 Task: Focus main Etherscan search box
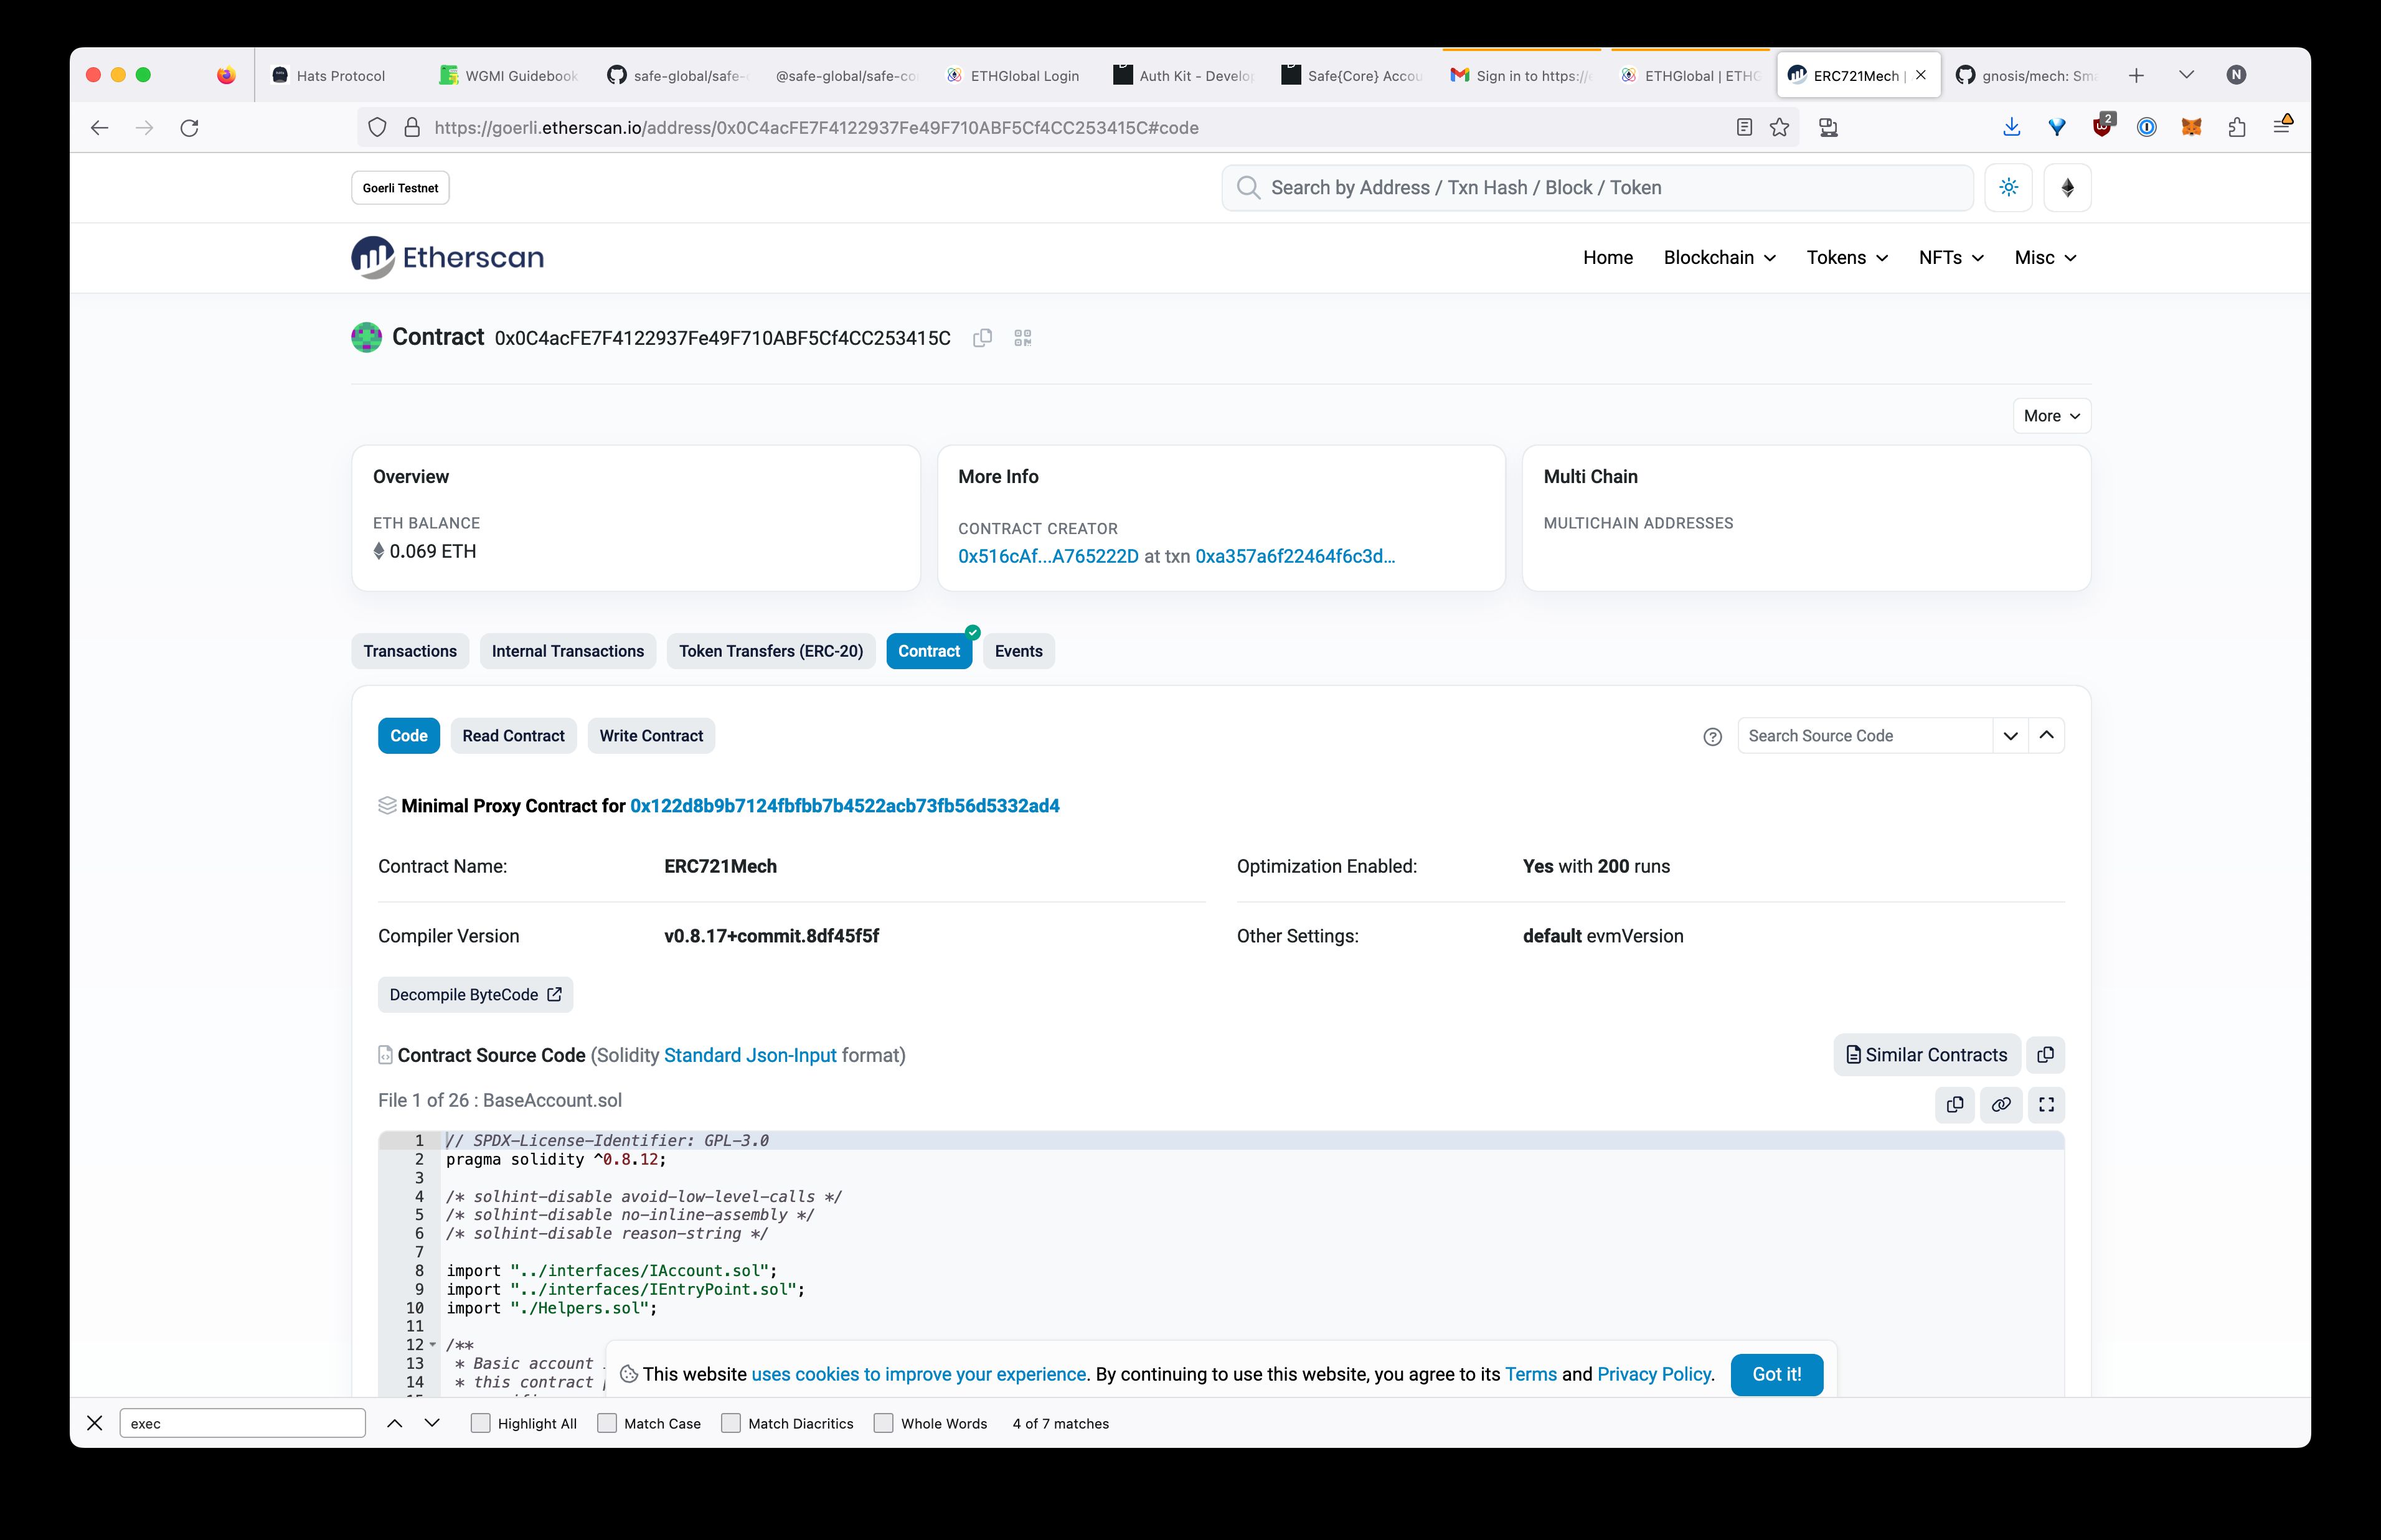pyautogui.click(x=1597, y=188)
